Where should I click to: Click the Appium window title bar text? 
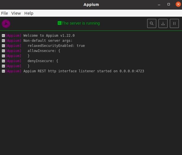91,5
